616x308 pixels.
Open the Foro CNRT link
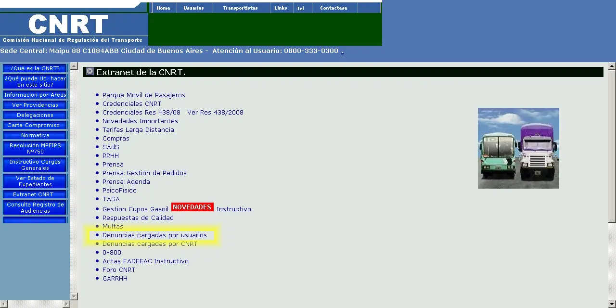(119, 270)
